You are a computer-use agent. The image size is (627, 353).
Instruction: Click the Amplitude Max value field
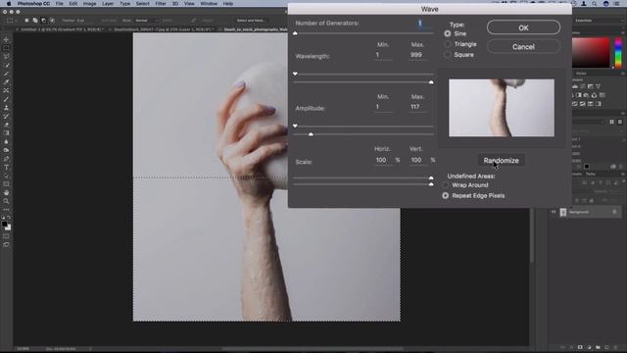pyautogui.click(x=416, y=107)
